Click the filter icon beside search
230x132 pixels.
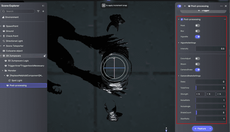click(38, 11)
